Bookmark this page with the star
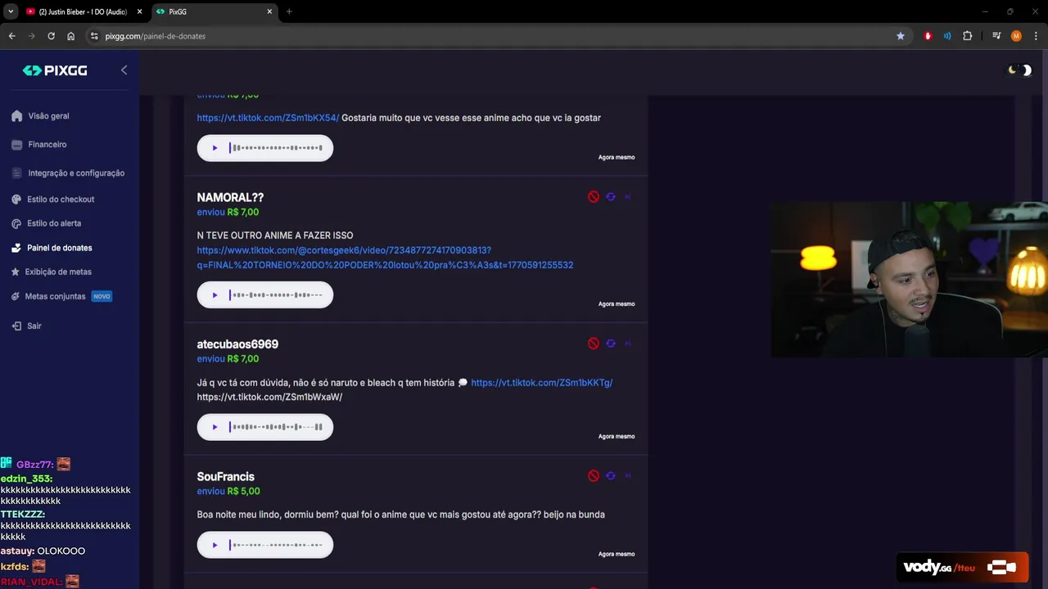Screen dimensions: 1048x589 pyautogui.click(x=901, y=36)
